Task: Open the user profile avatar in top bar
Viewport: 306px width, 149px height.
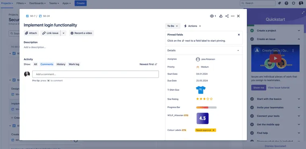Action: [x=301, y=3]
